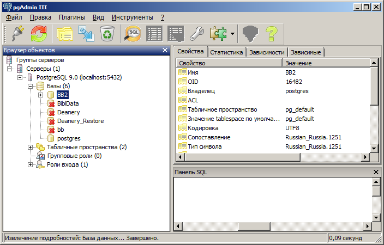The height and width of the screenshot is (245, 384).
Task: Click the Свойство column header
Action: point(229,63)
